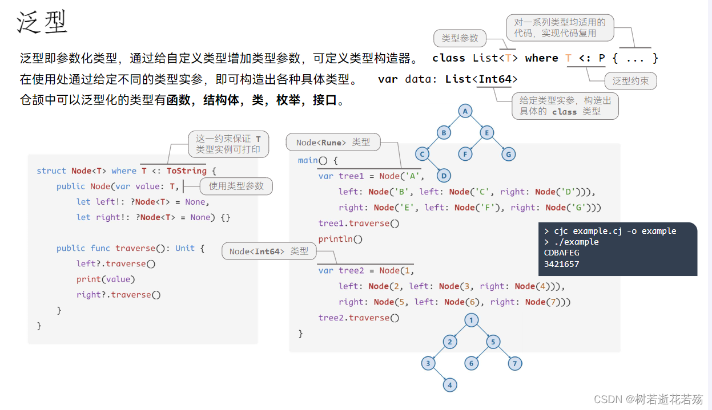Click the line starting left: Node(2
Viewport: 712px width, 410px height.
[452, 286]
